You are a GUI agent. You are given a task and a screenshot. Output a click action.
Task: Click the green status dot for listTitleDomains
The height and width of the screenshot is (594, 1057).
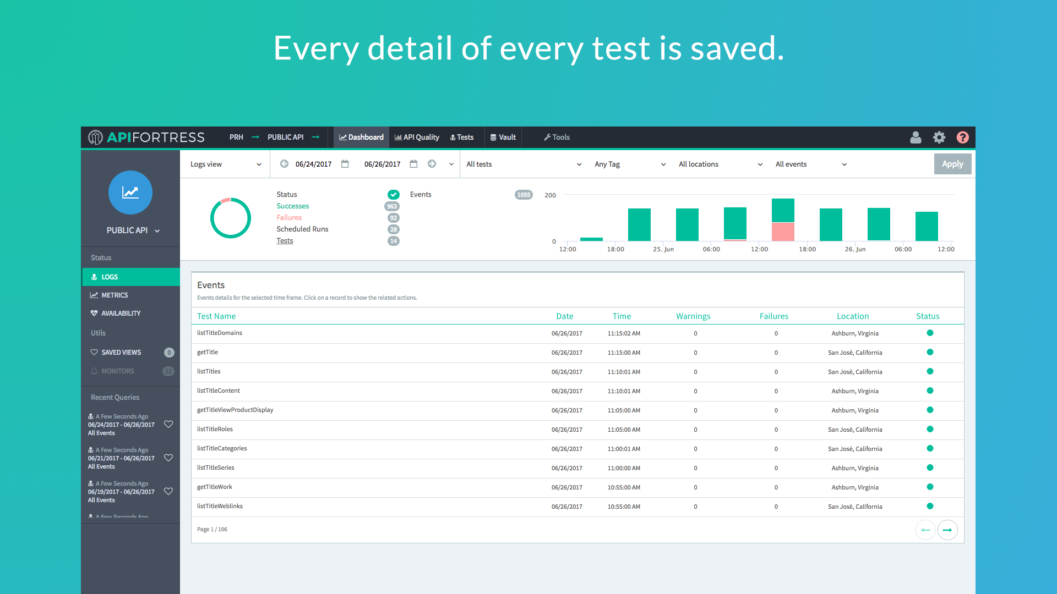[930, 333]
